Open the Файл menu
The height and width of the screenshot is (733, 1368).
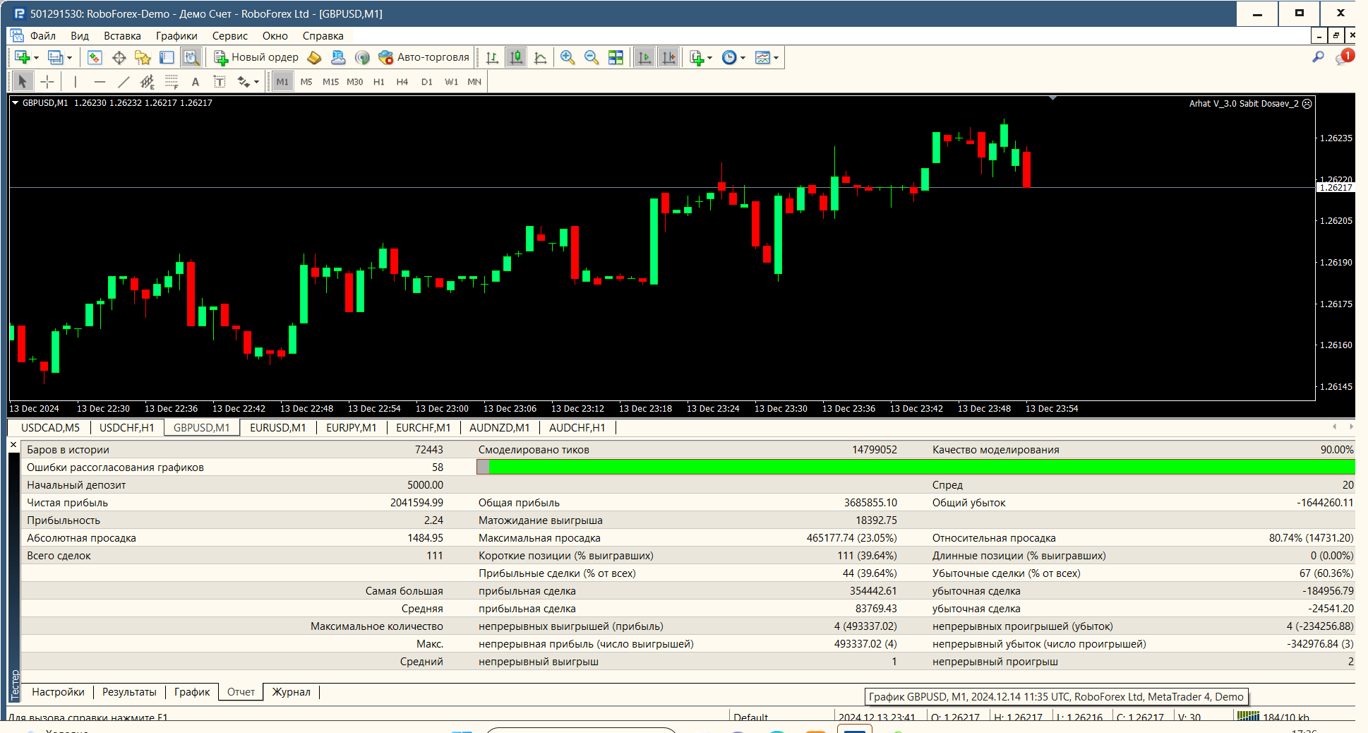pos(42,36)
